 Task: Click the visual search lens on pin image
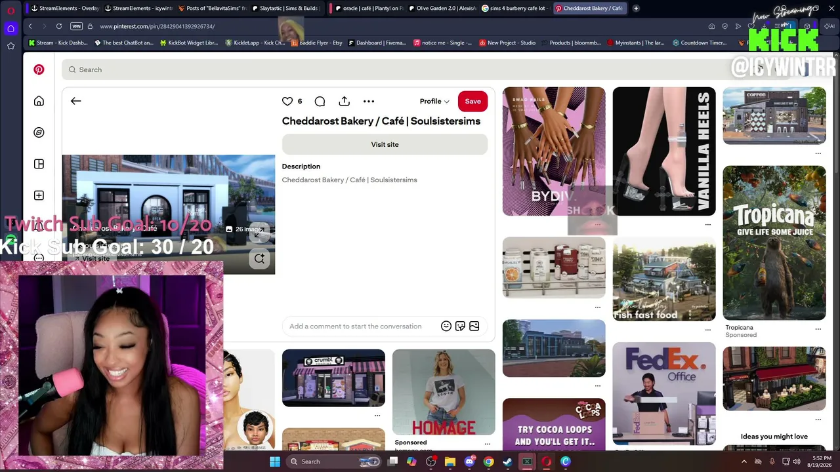pos(260,258)
